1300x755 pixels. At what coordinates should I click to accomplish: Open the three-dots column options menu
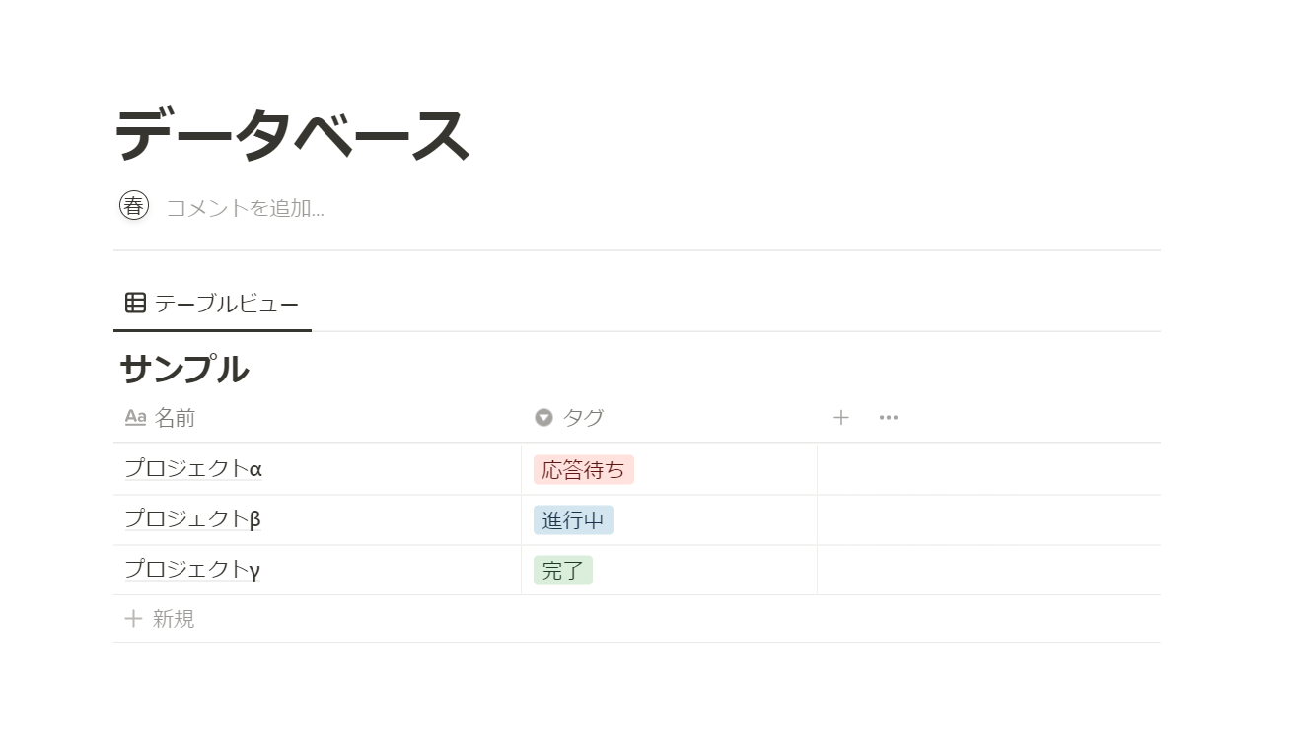coord(889,418)
